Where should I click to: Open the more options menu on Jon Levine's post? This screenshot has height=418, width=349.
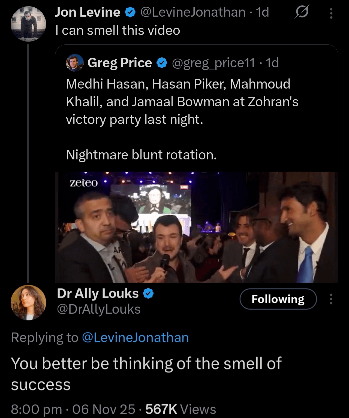click(x=331, y=13)
